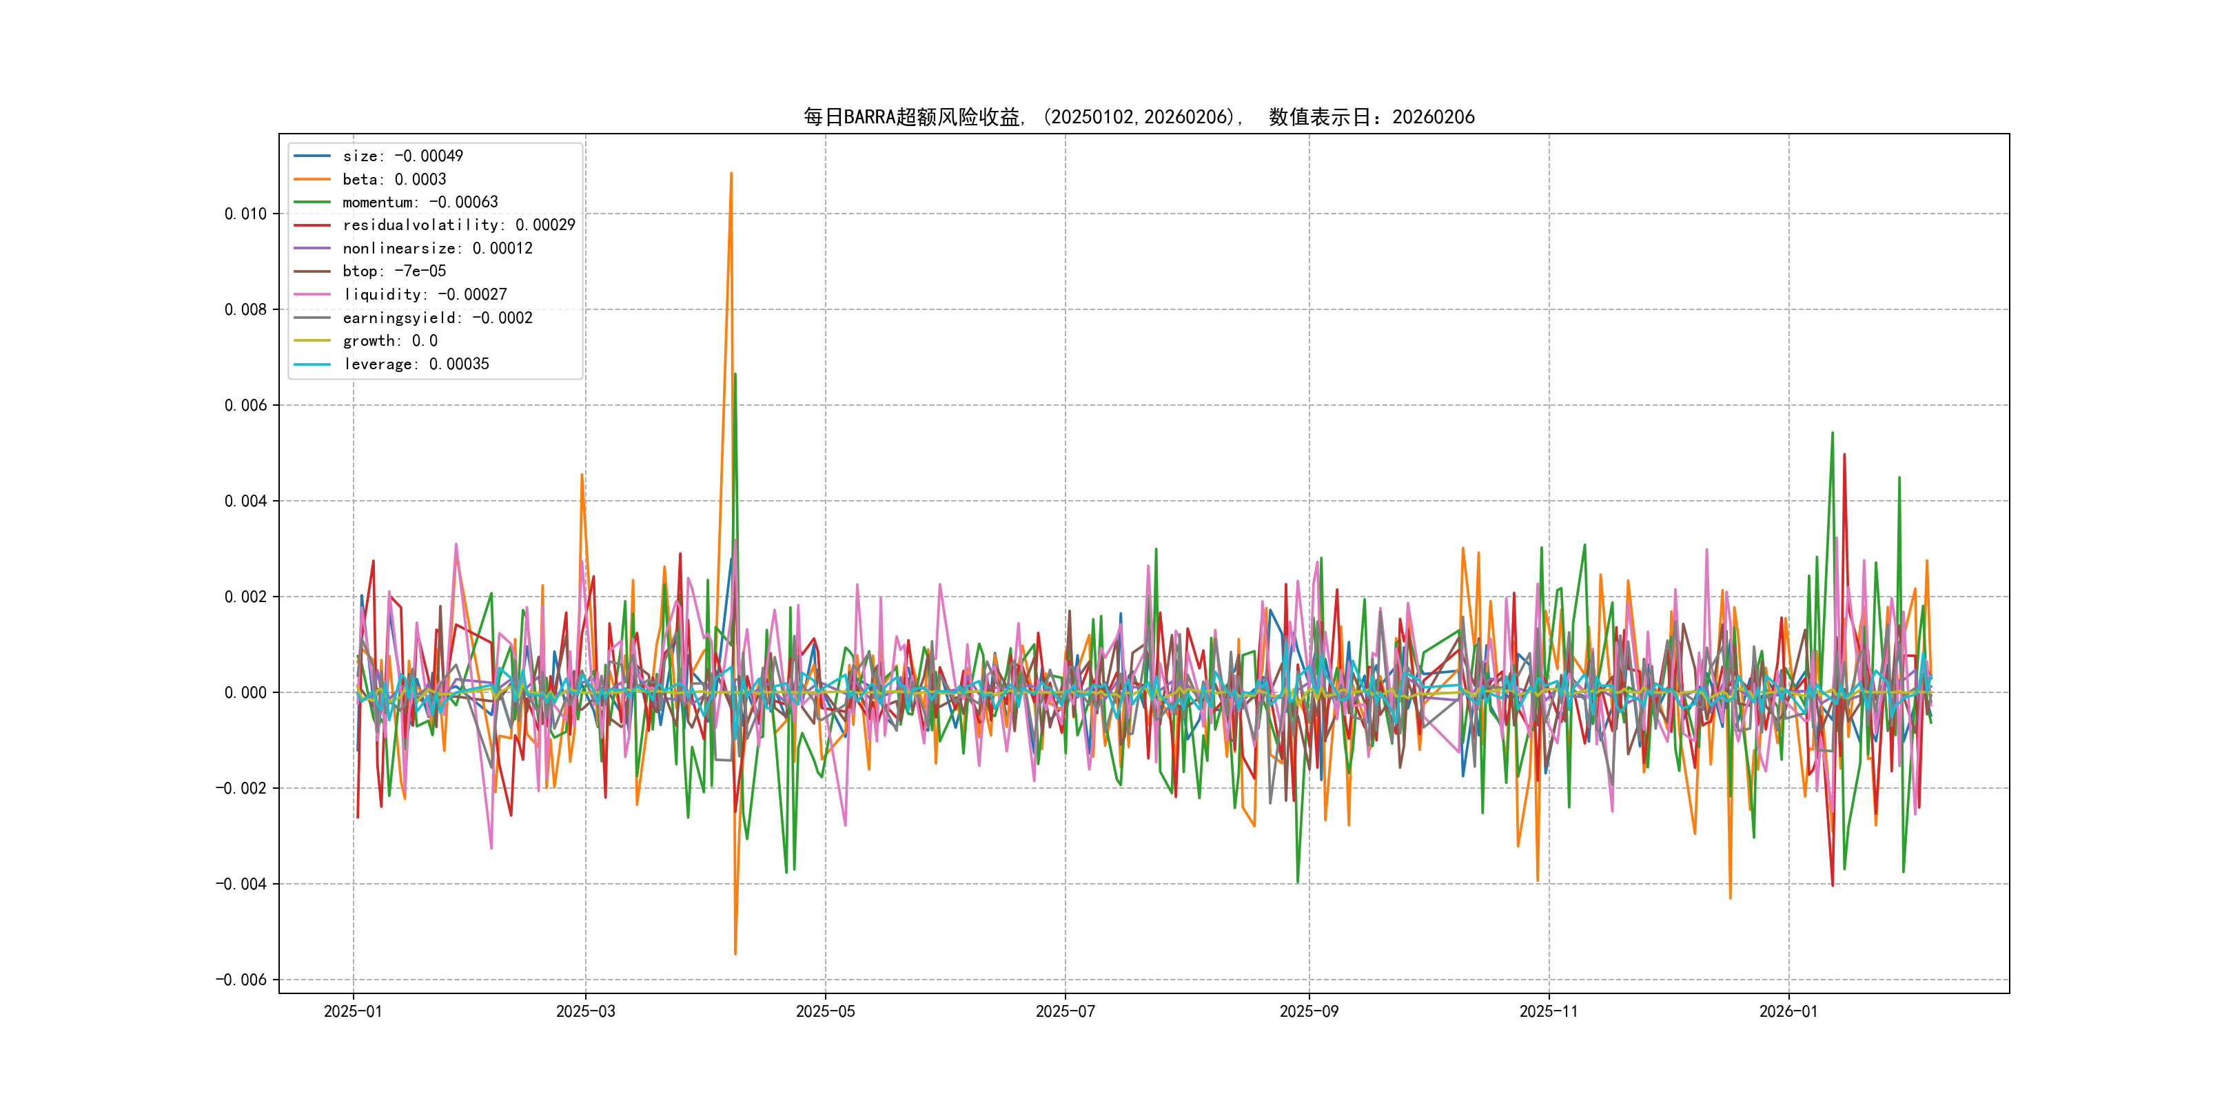Click the 0.000 y-axis tick label

(x=245, y=692)
